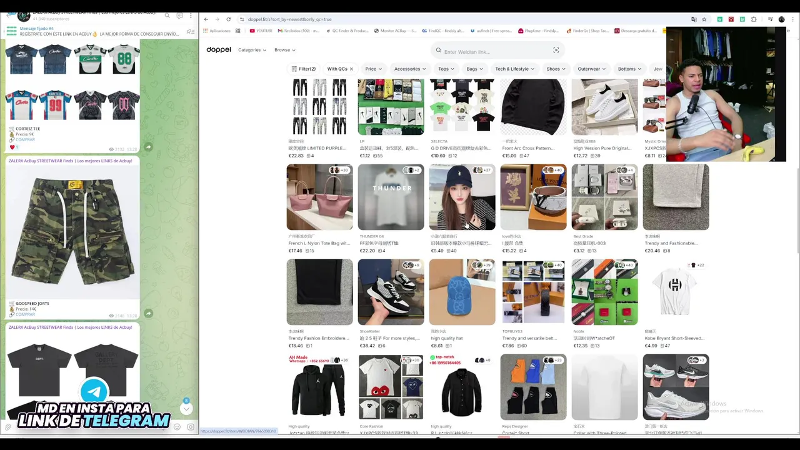The height and width of the screenshot is (450, 800).
Task: Open the Plug4me bookmark
Action: point(537,31)
